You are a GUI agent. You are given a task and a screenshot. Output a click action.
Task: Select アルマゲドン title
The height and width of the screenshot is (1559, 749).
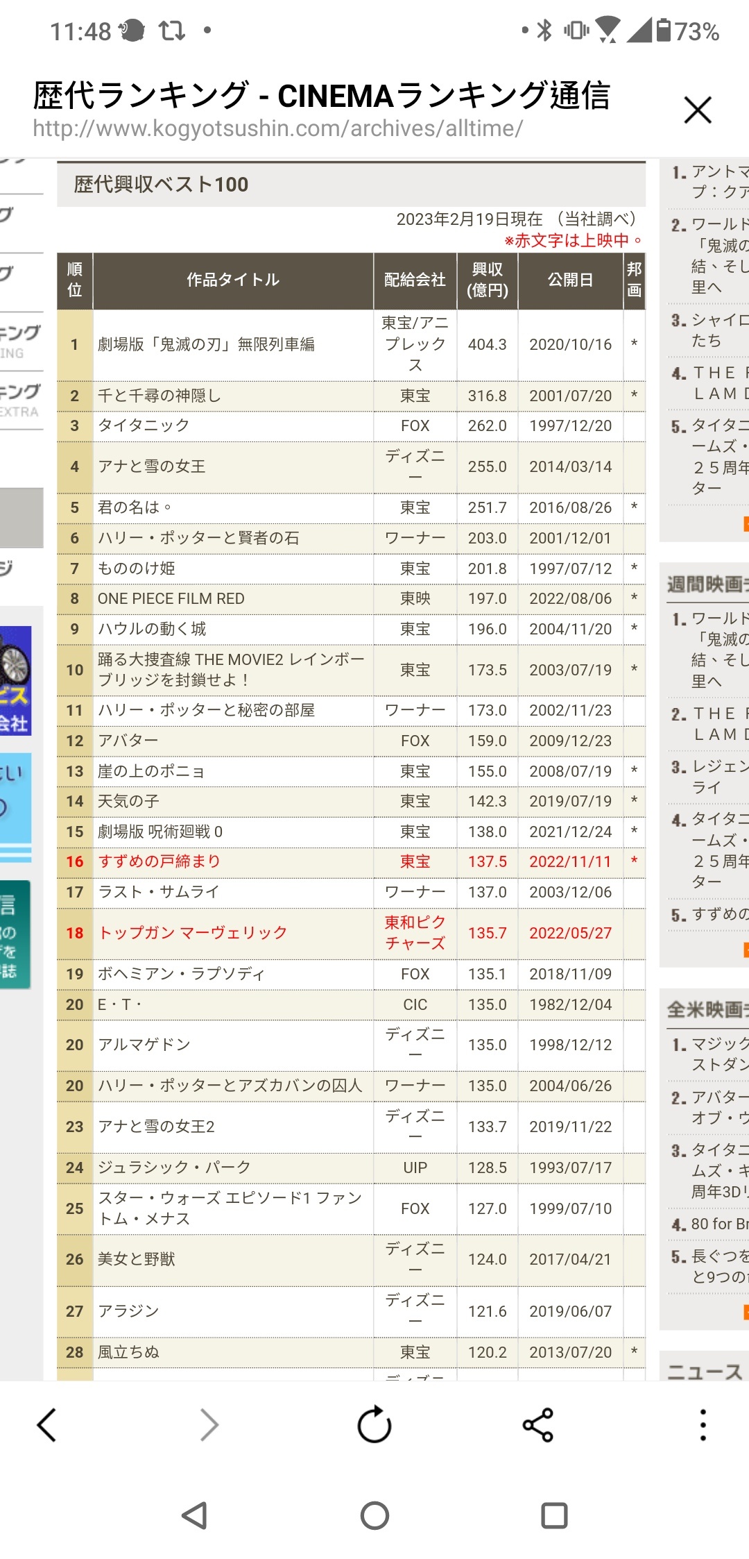[x=144, y=1045]
